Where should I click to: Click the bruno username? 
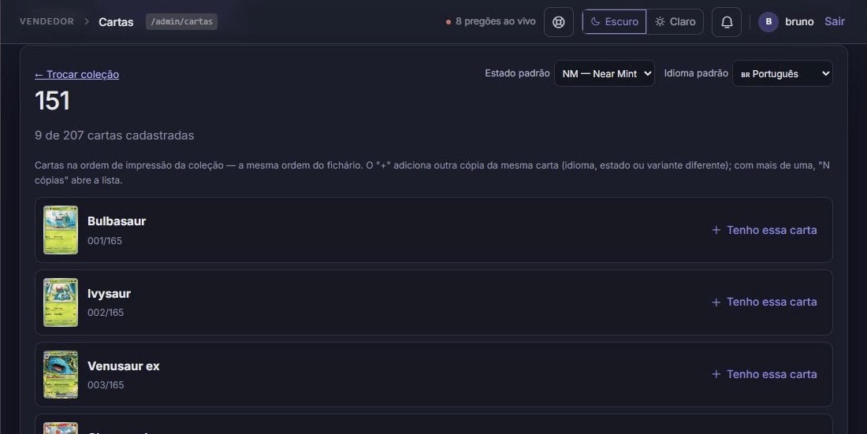[799, 21]
